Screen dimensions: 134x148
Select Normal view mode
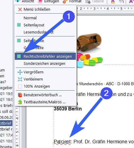pyautogui.click(x=45, y=18)
